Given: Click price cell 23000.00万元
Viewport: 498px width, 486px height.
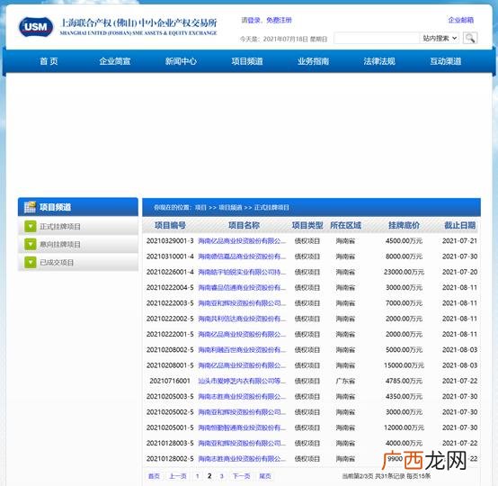Looking at the screenshot, I should coord(404,272).
